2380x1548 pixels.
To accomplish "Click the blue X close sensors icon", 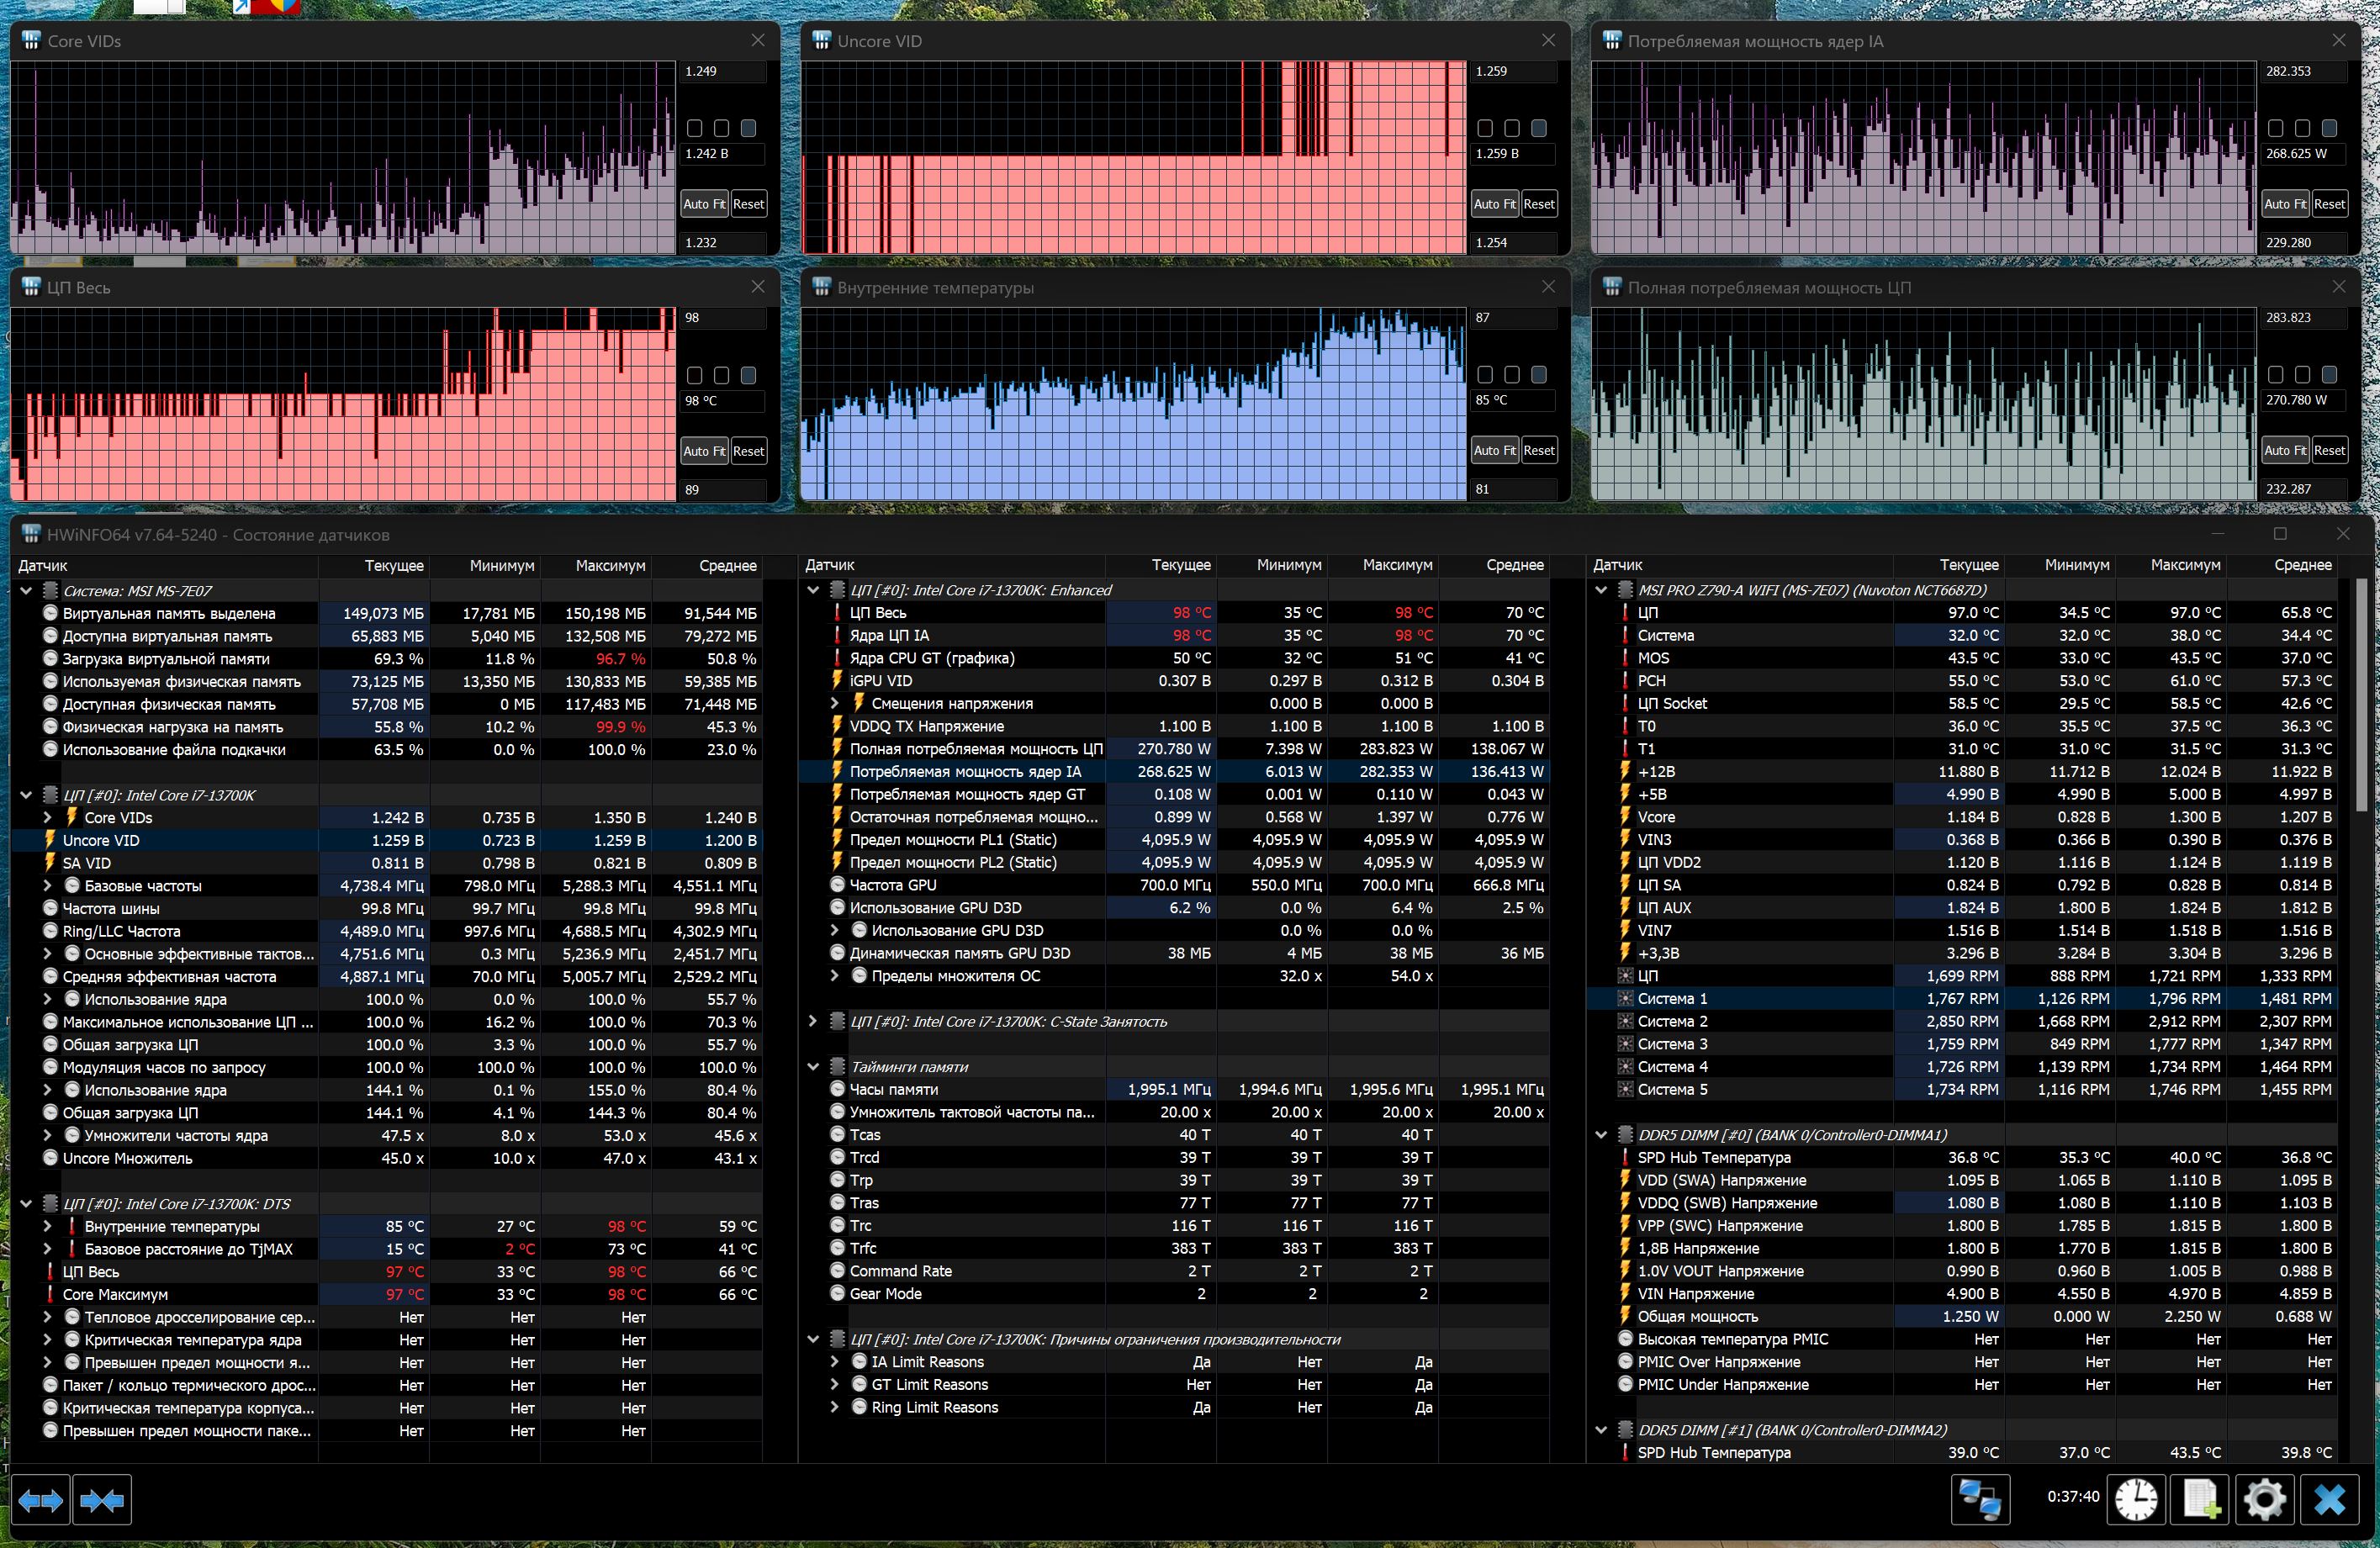I will click(x=2329, y=1499).
